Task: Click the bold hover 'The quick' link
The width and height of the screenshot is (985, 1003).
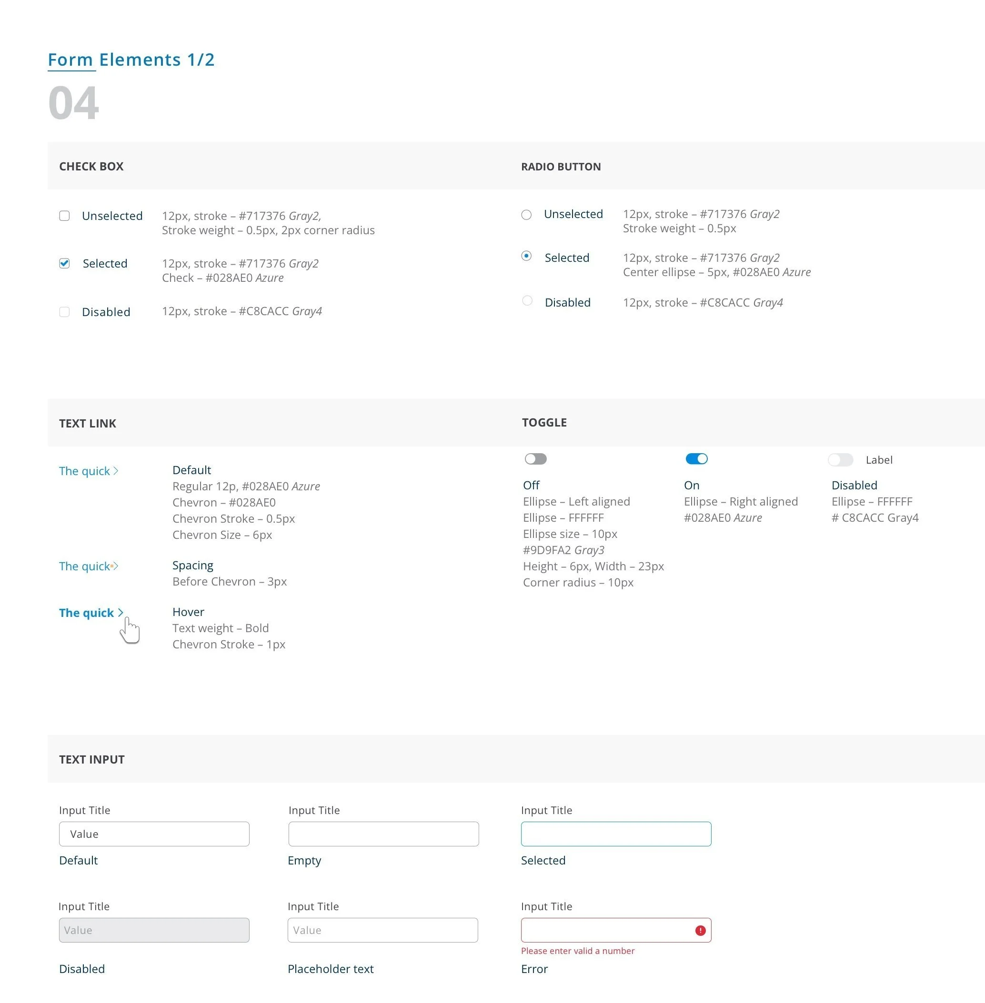Action: [86, 613]
